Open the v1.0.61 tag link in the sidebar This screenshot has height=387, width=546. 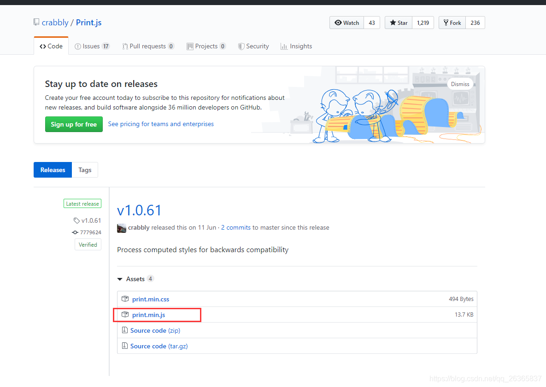click(91, 220)
